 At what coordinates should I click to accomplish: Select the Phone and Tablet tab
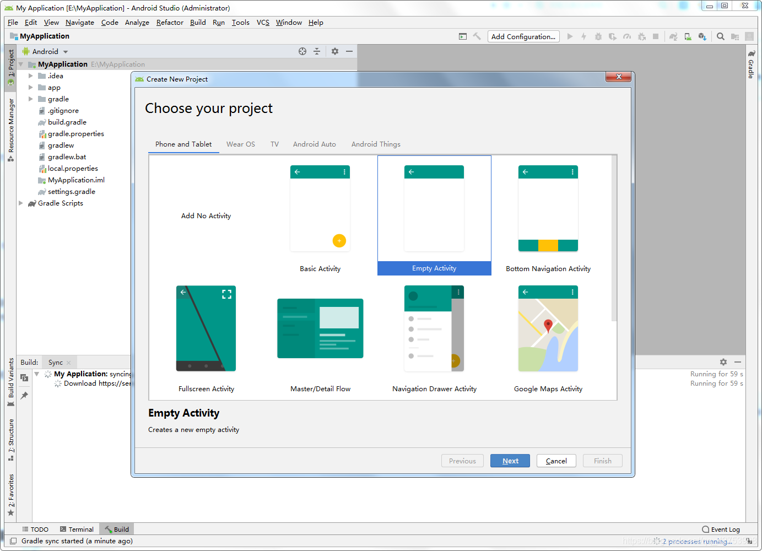(x=183, y=144)
